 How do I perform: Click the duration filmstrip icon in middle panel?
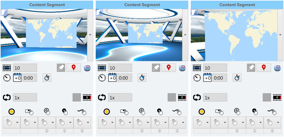click(102, 68)
